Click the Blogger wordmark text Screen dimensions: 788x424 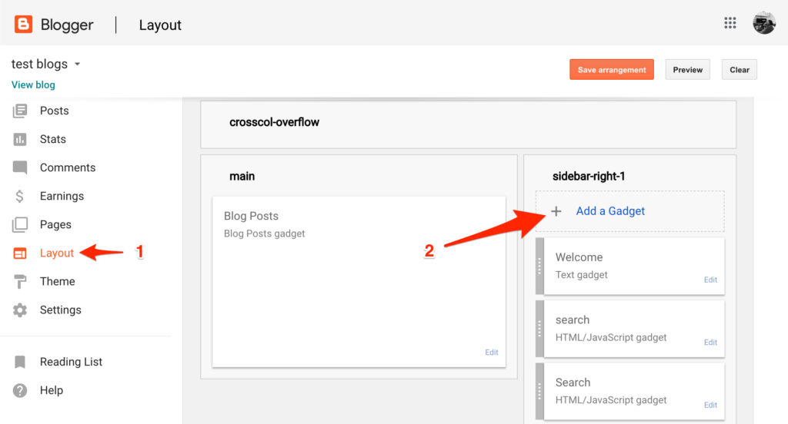67,25
